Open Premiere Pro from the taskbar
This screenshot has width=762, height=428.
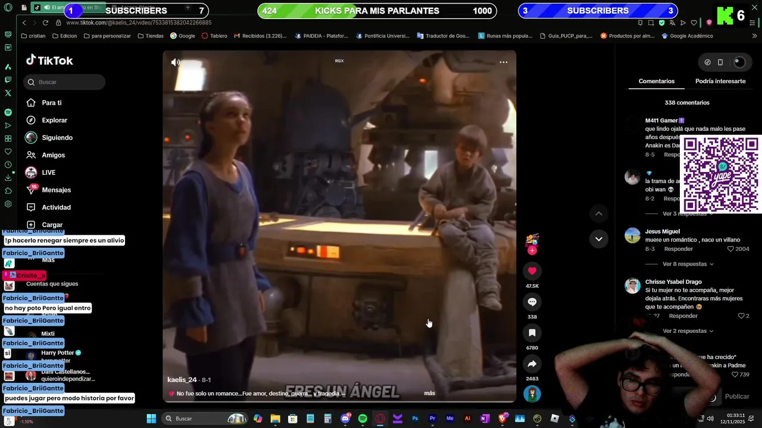tap(432, 418)
